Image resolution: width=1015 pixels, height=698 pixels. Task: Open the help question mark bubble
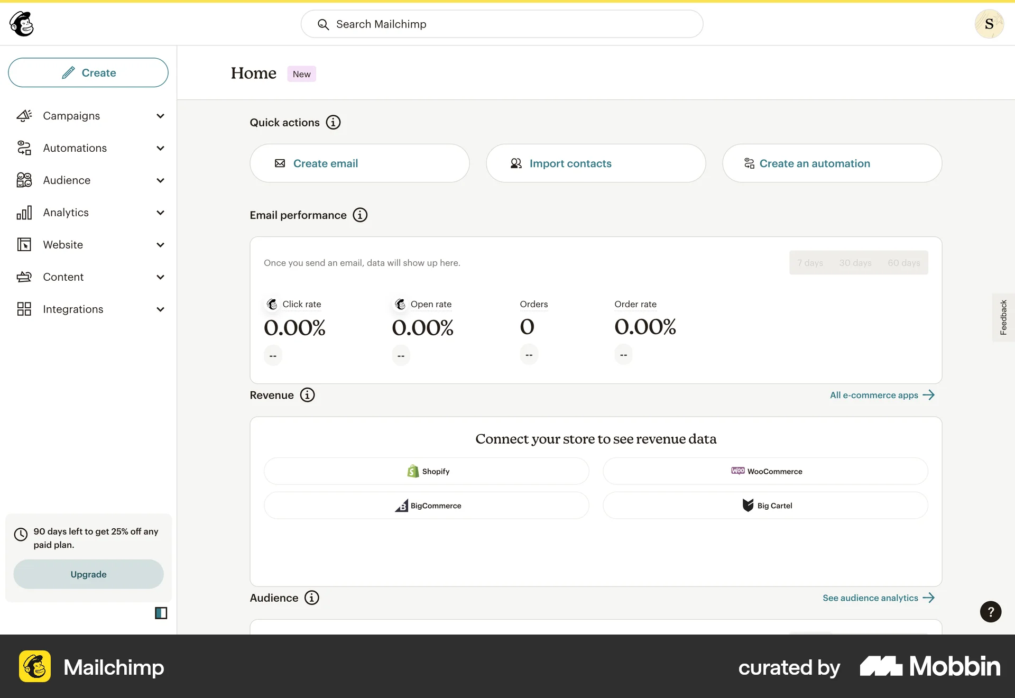point(990,611)
